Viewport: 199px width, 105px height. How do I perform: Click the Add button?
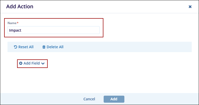(x=114, y=99)
